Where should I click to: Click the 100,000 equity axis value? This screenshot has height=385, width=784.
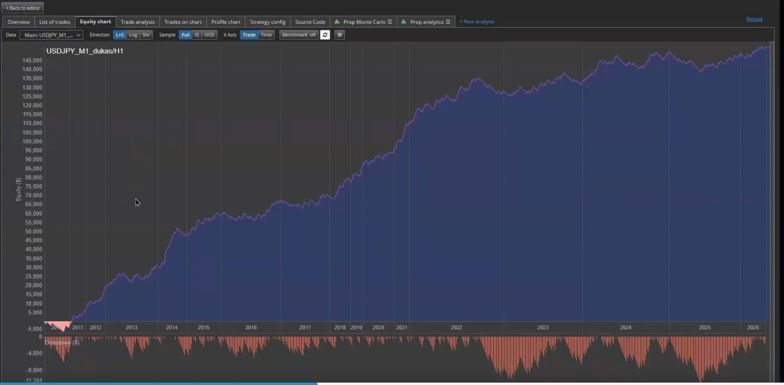pyautogui.click(x=32, y=141)
